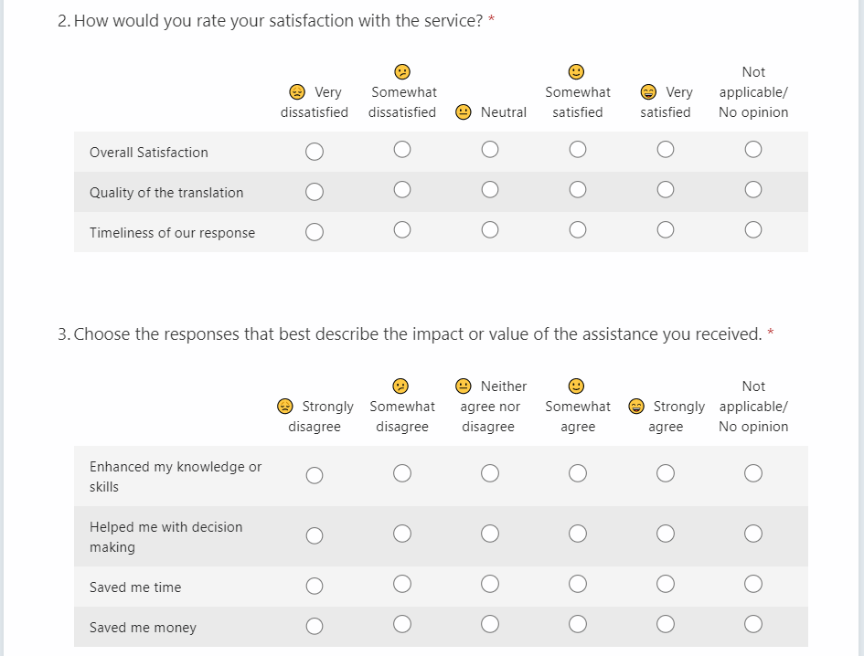
Task: Click the Somewhat dissatisfied emoji icon
Action: click(x=401, y=72)
